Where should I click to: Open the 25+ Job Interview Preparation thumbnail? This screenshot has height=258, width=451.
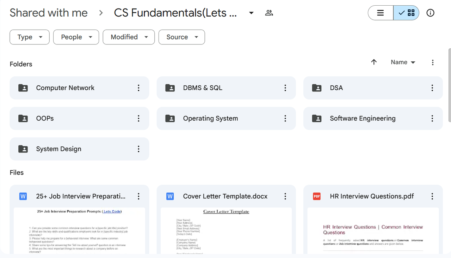point(79,230)
